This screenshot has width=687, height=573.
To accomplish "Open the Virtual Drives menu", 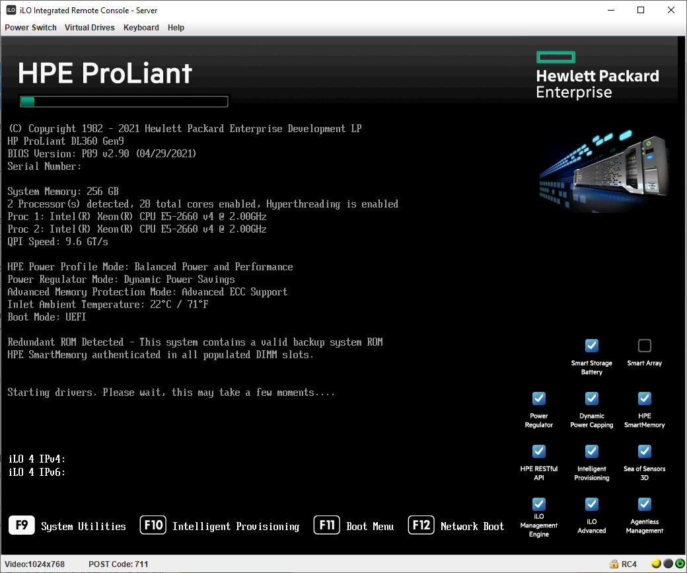I will pyautogui.click(x=90, y=28).
